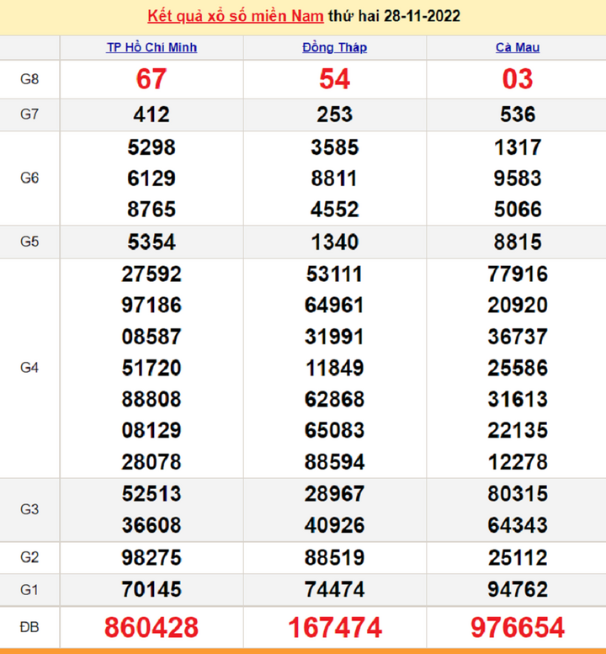Screen dimensions: 606x654
Task: Click the date text 'thứ hai 28-11-2022'
Action: (x=394, y=16)
